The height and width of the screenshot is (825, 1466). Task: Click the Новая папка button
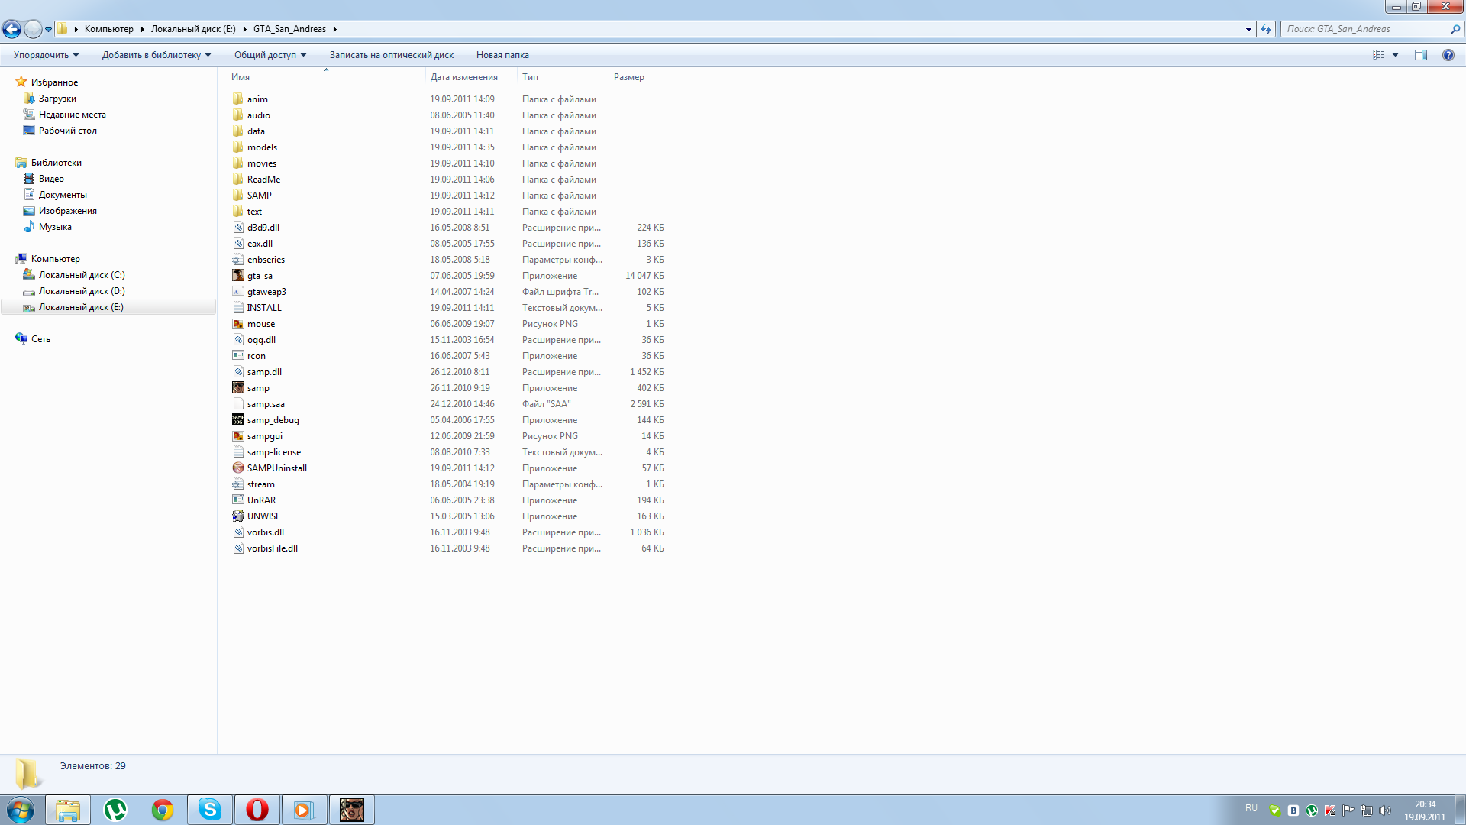[502, 55]
